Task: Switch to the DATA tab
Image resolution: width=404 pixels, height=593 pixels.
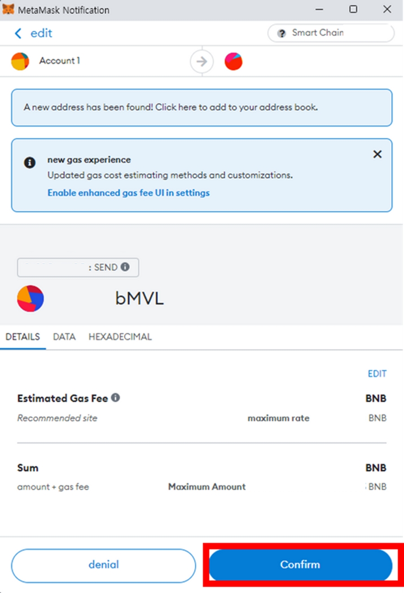Action: tap(64, 337)
